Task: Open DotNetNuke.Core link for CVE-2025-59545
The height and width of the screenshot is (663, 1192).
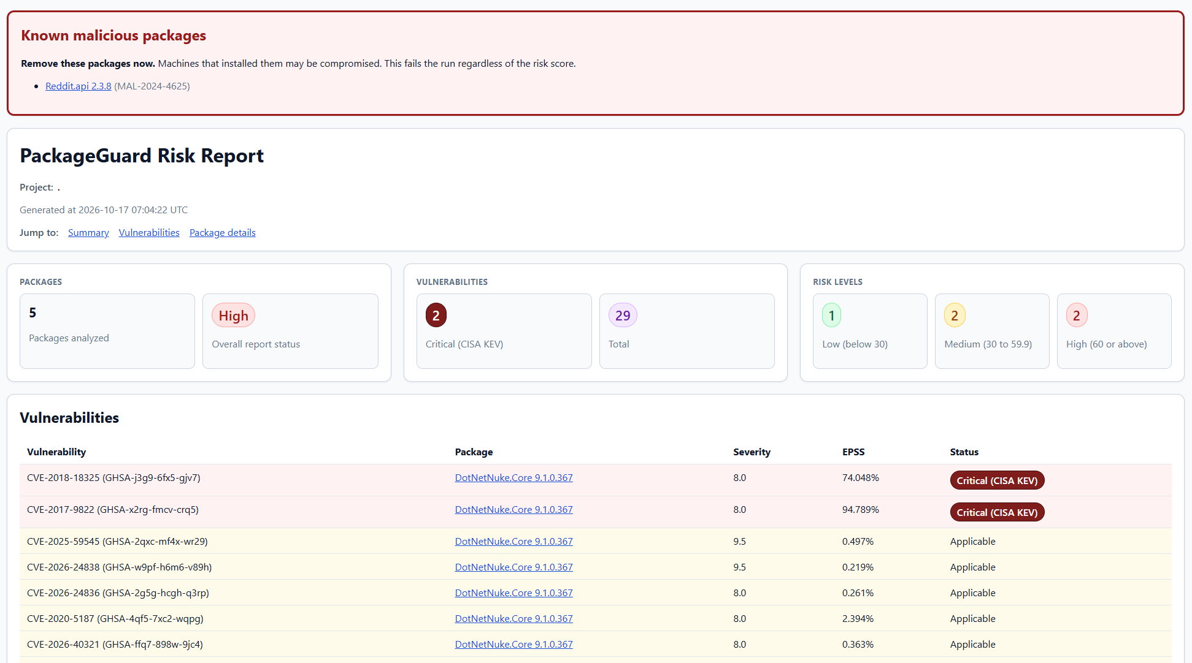Action: tap(514, 542)
